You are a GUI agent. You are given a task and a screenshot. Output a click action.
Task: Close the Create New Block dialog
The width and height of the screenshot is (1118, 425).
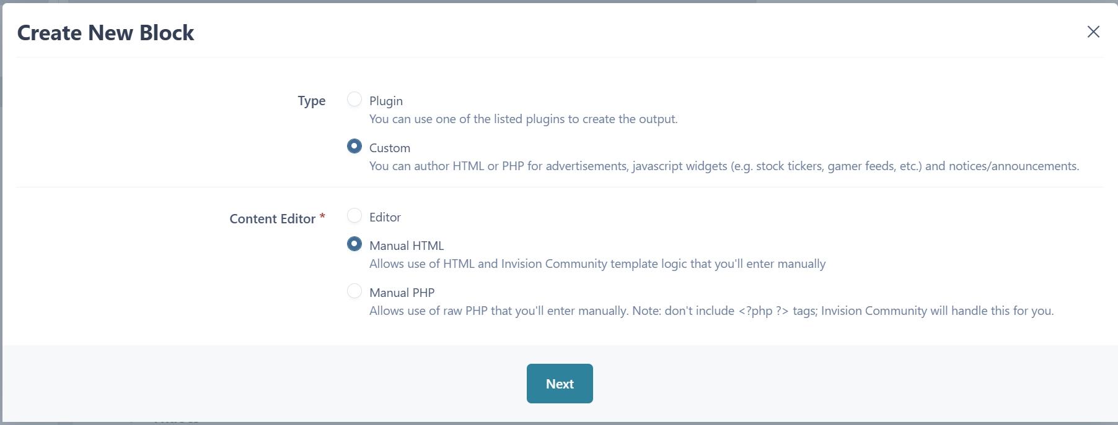coord(1093,32)
